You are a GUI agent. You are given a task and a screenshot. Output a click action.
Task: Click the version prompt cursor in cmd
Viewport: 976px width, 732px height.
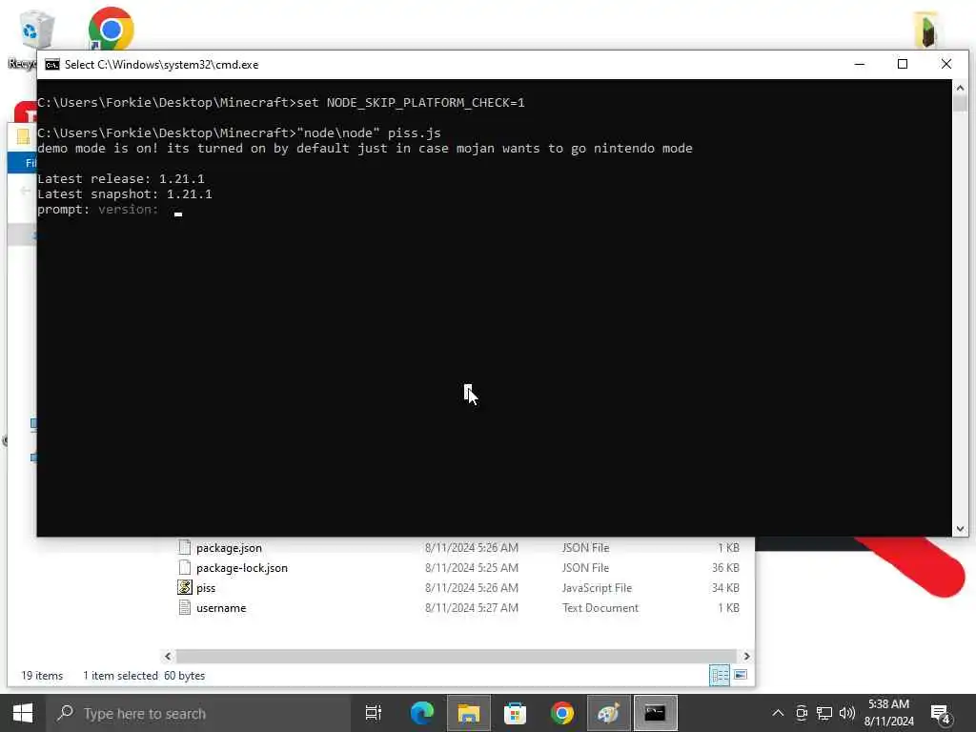[178, 213]
